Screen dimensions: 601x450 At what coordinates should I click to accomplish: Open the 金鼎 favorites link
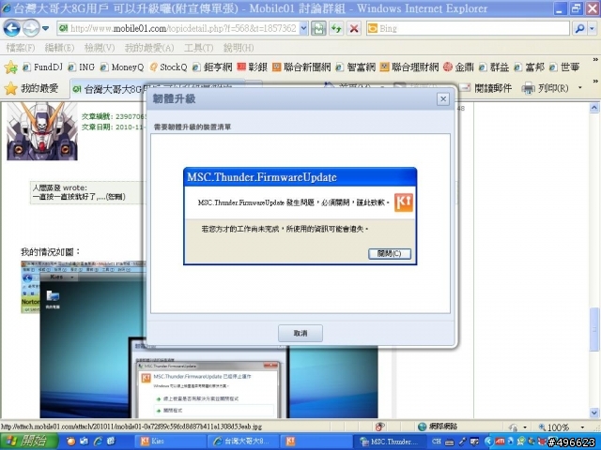point(459,67)
